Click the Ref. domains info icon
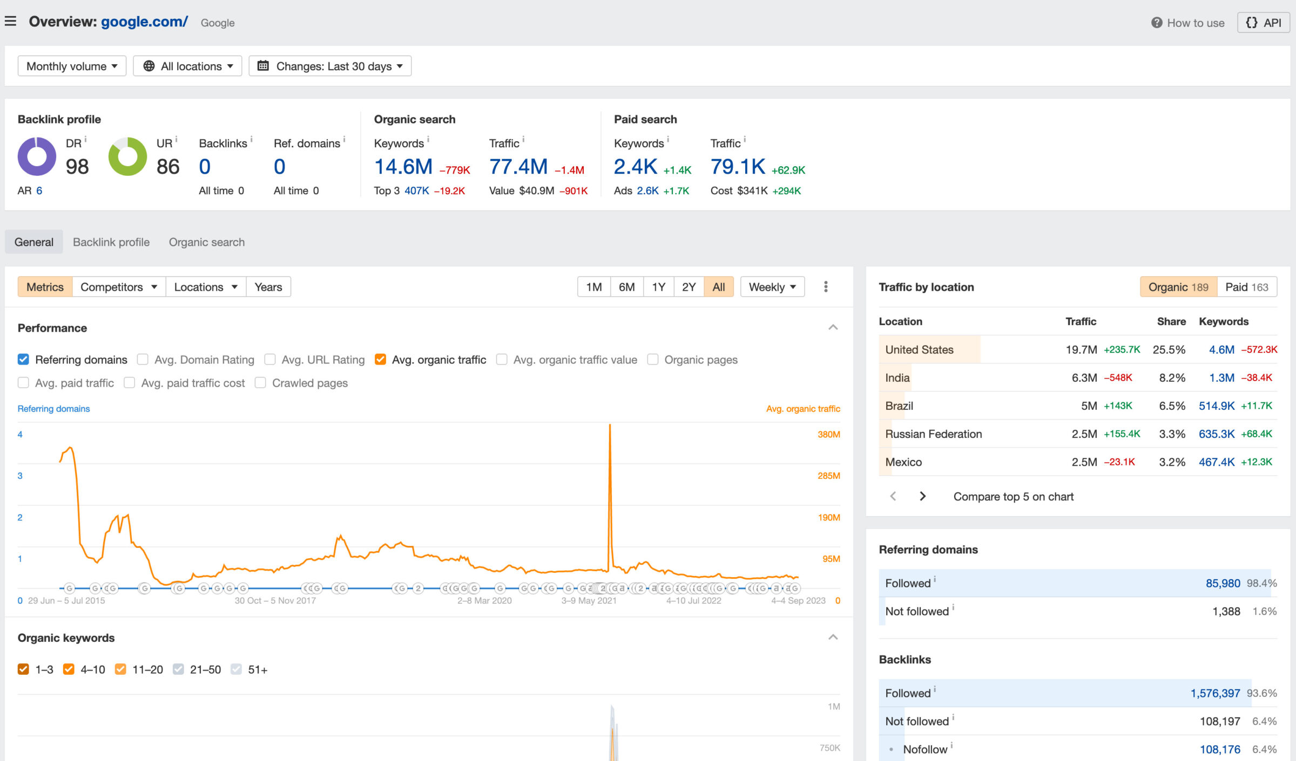Screen dimensions: 1296x761 pyautogui.click(x=345, y=139)
